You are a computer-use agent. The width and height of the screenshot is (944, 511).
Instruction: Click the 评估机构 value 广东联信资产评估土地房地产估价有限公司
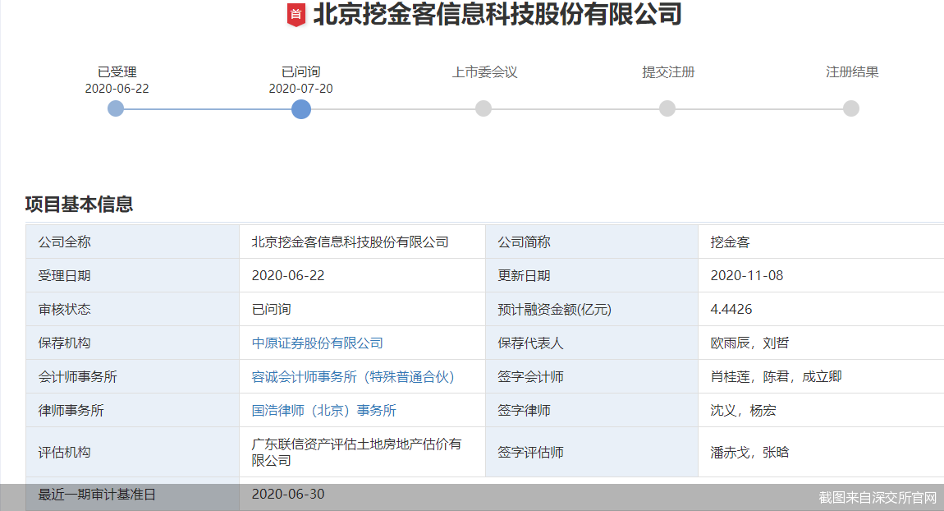(356, 452)
